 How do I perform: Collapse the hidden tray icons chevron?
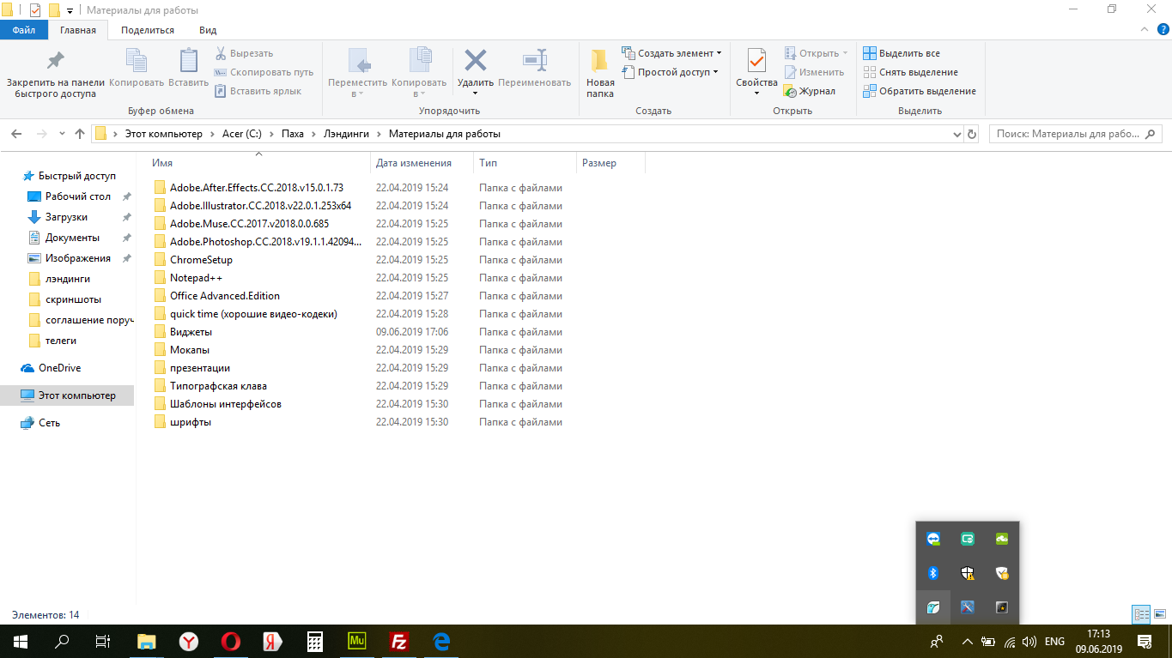(968, 641)
